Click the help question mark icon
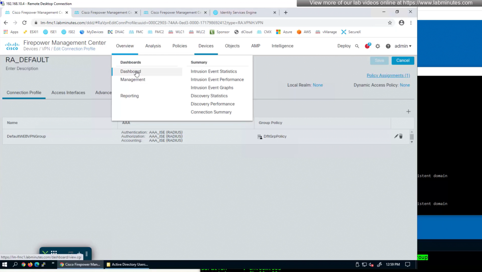 point(388,46)
